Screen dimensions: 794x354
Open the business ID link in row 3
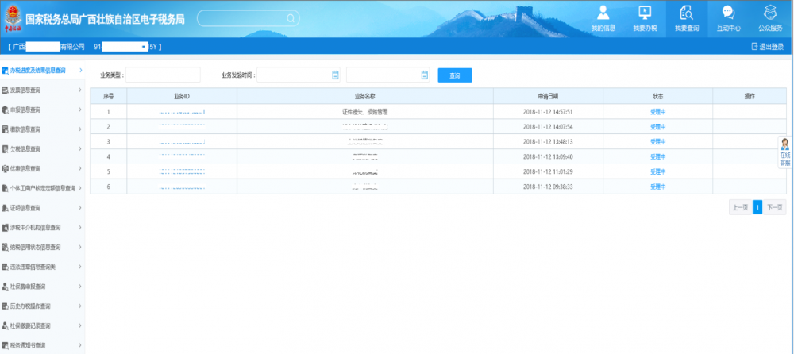point(182,142)
